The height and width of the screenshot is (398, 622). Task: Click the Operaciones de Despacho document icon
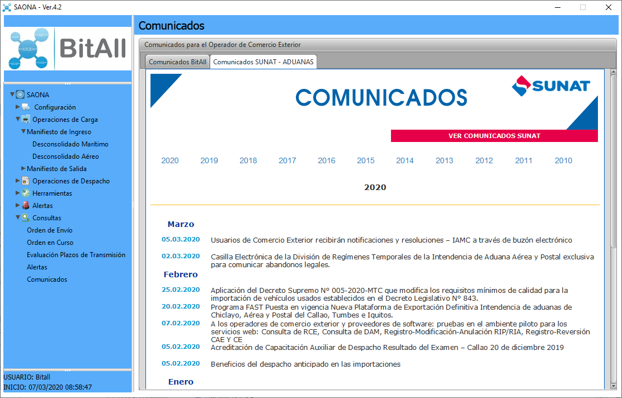pos(26,181)
